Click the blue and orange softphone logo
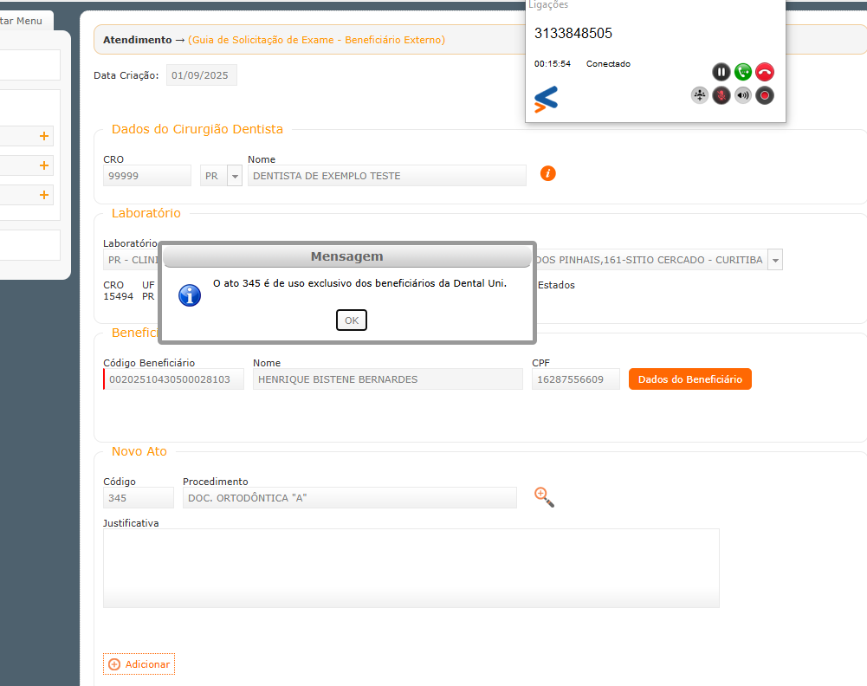The image size is (867, 686). tap(546, 99)
